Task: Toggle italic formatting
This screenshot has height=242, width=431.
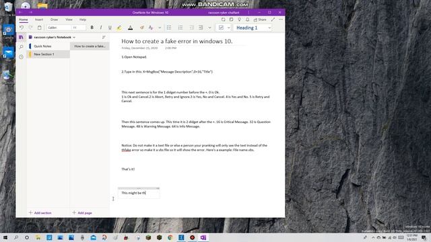Action: click(101, 28)
